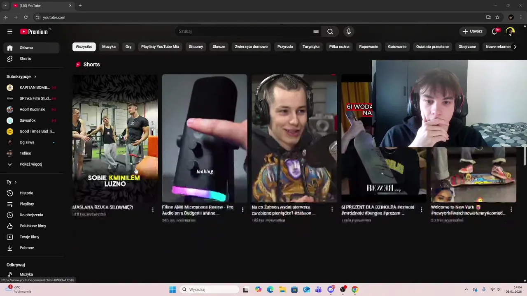Screen dimensions: 527x296
Task: Open Windows Start menu
Action: 173,289
